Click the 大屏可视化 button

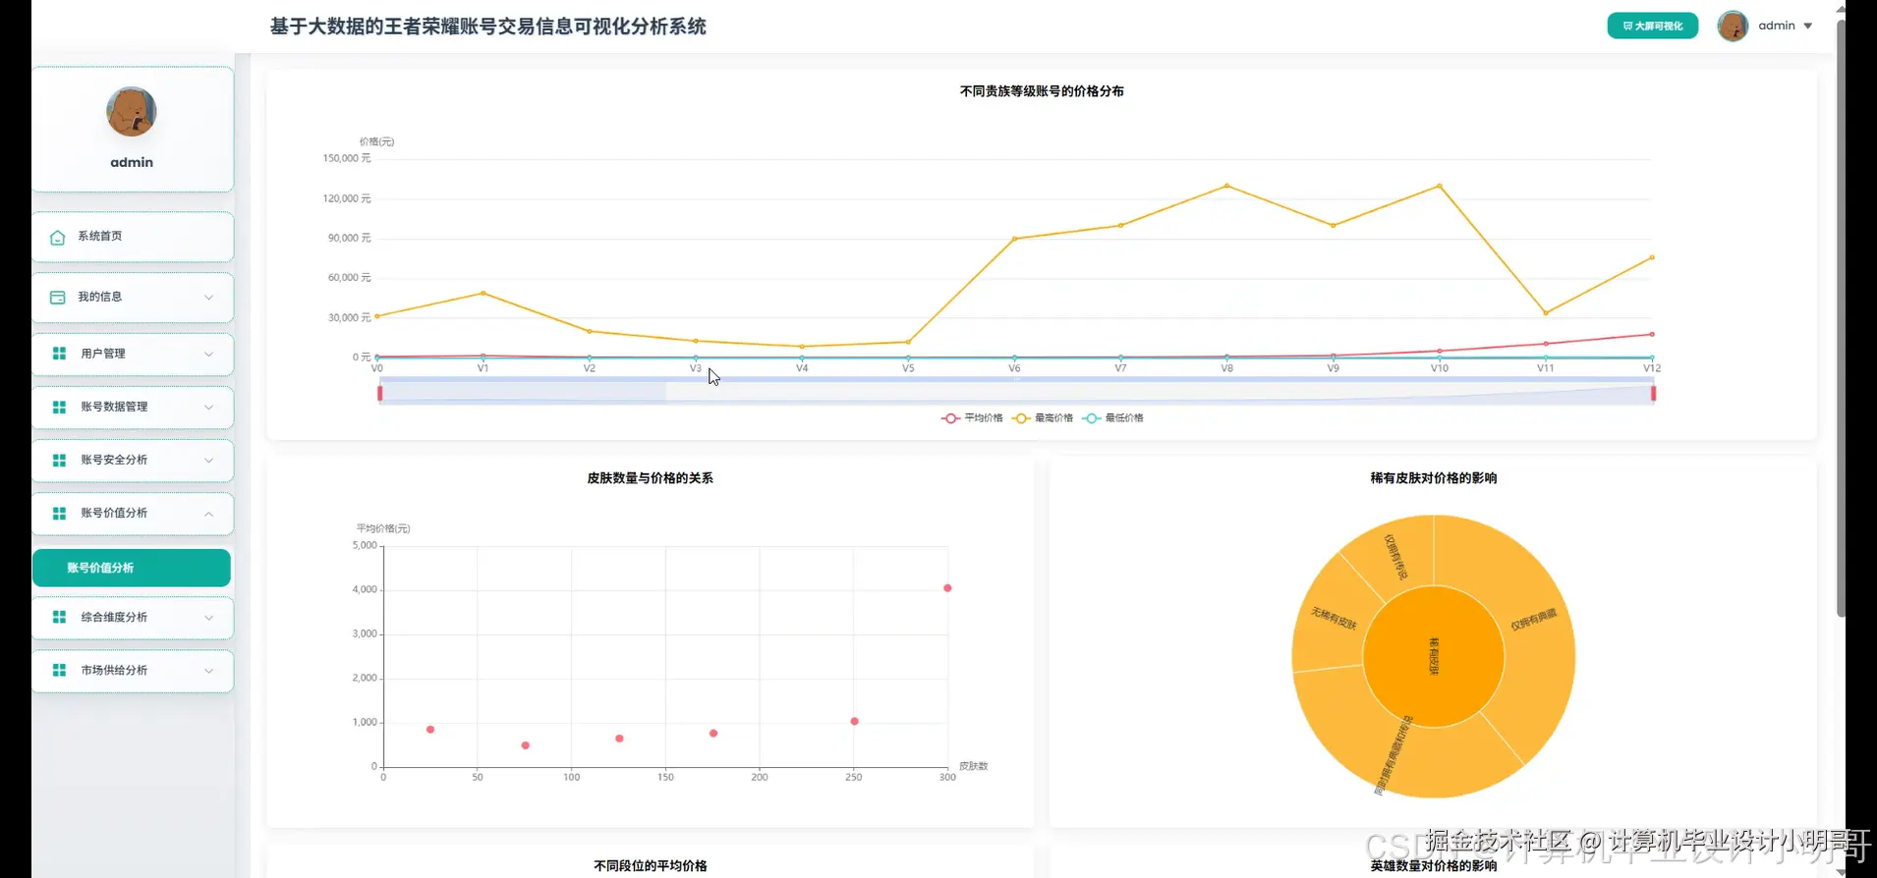click(1652, 26)
